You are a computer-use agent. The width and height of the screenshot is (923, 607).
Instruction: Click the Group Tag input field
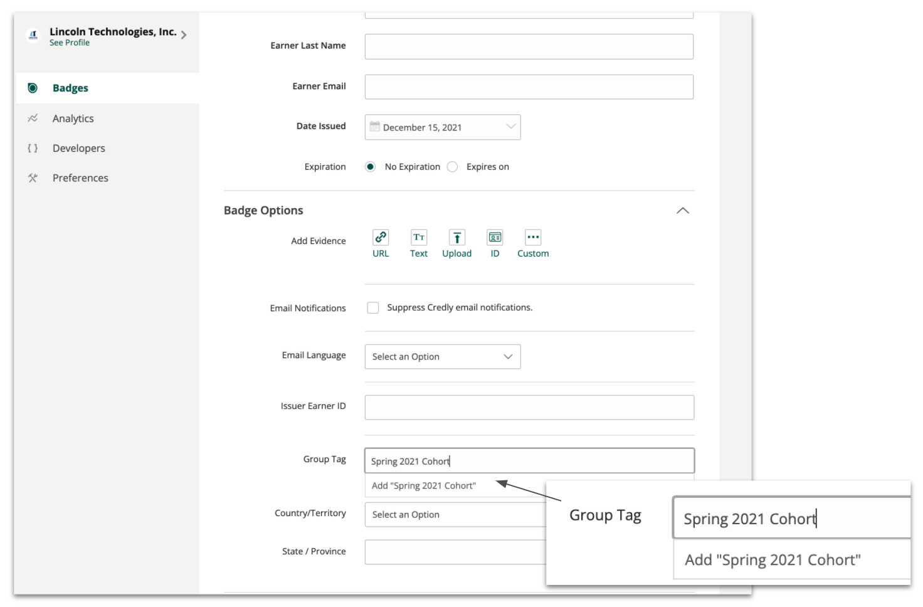tap(529, 460)
